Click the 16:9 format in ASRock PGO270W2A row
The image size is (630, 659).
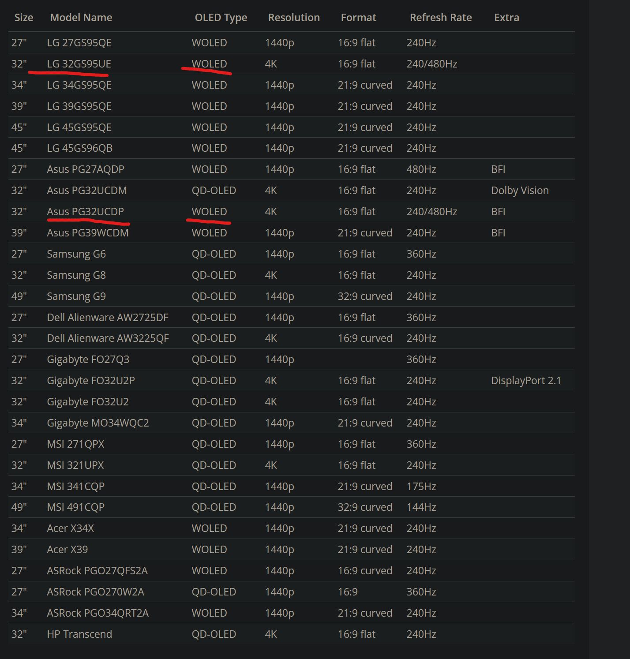[348, 592]
